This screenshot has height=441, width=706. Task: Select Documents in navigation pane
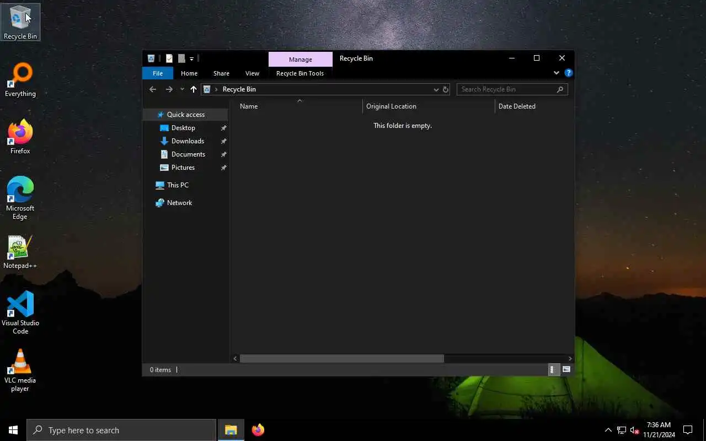click(x=188, y=154)
